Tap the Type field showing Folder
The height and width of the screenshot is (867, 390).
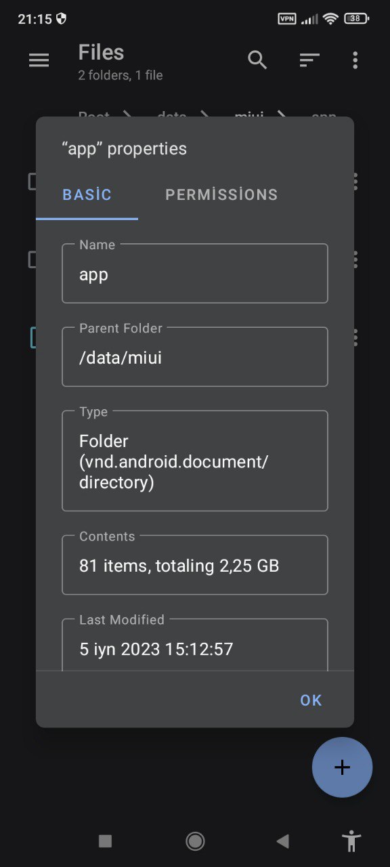[195, 461]
